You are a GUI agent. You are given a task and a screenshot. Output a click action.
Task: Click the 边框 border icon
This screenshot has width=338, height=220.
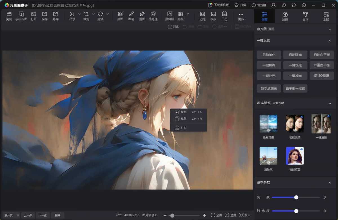click(x=202, y=16)
